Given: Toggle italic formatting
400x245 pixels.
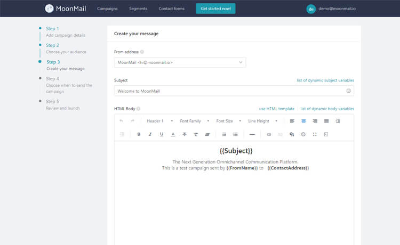Looking at the screenshot, I should [x=150, y=134].
